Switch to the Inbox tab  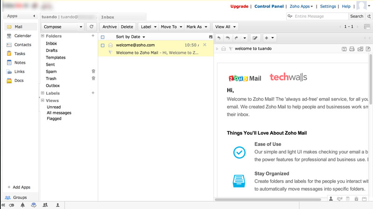[122, 17]
